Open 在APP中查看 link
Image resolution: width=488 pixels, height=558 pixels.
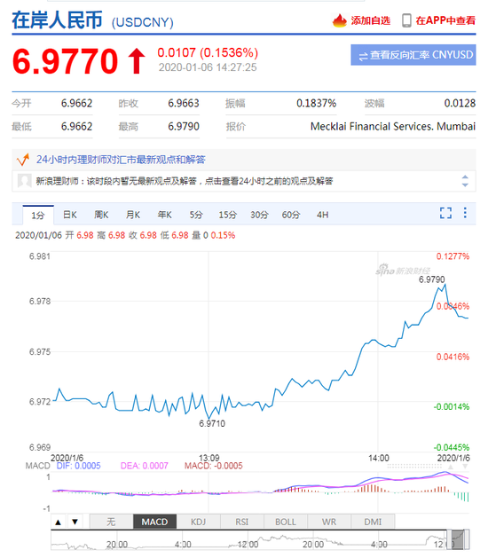(445, 20)
